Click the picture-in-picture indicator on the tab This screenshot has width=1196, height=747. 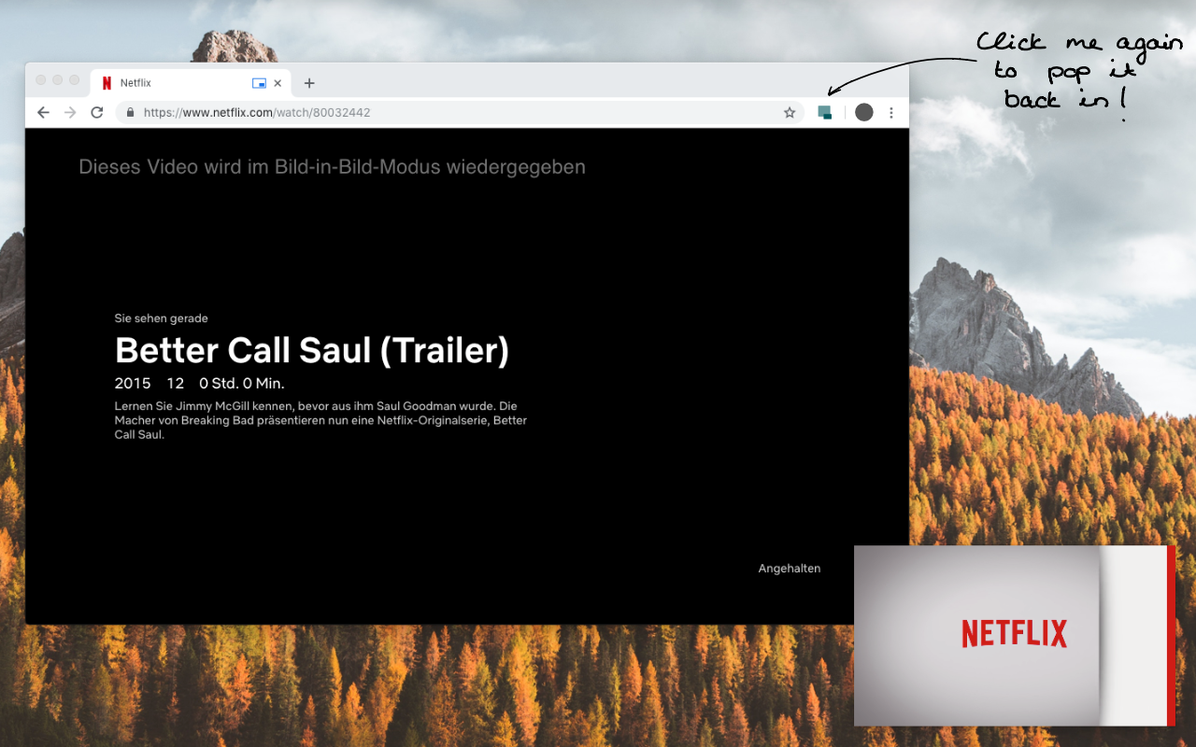coord(259,83)
